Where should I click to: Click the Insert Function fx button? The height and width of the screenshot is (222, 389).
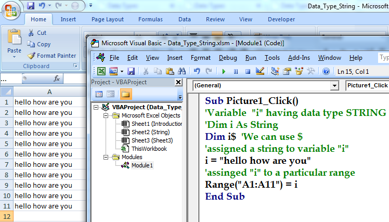(57, 79)
